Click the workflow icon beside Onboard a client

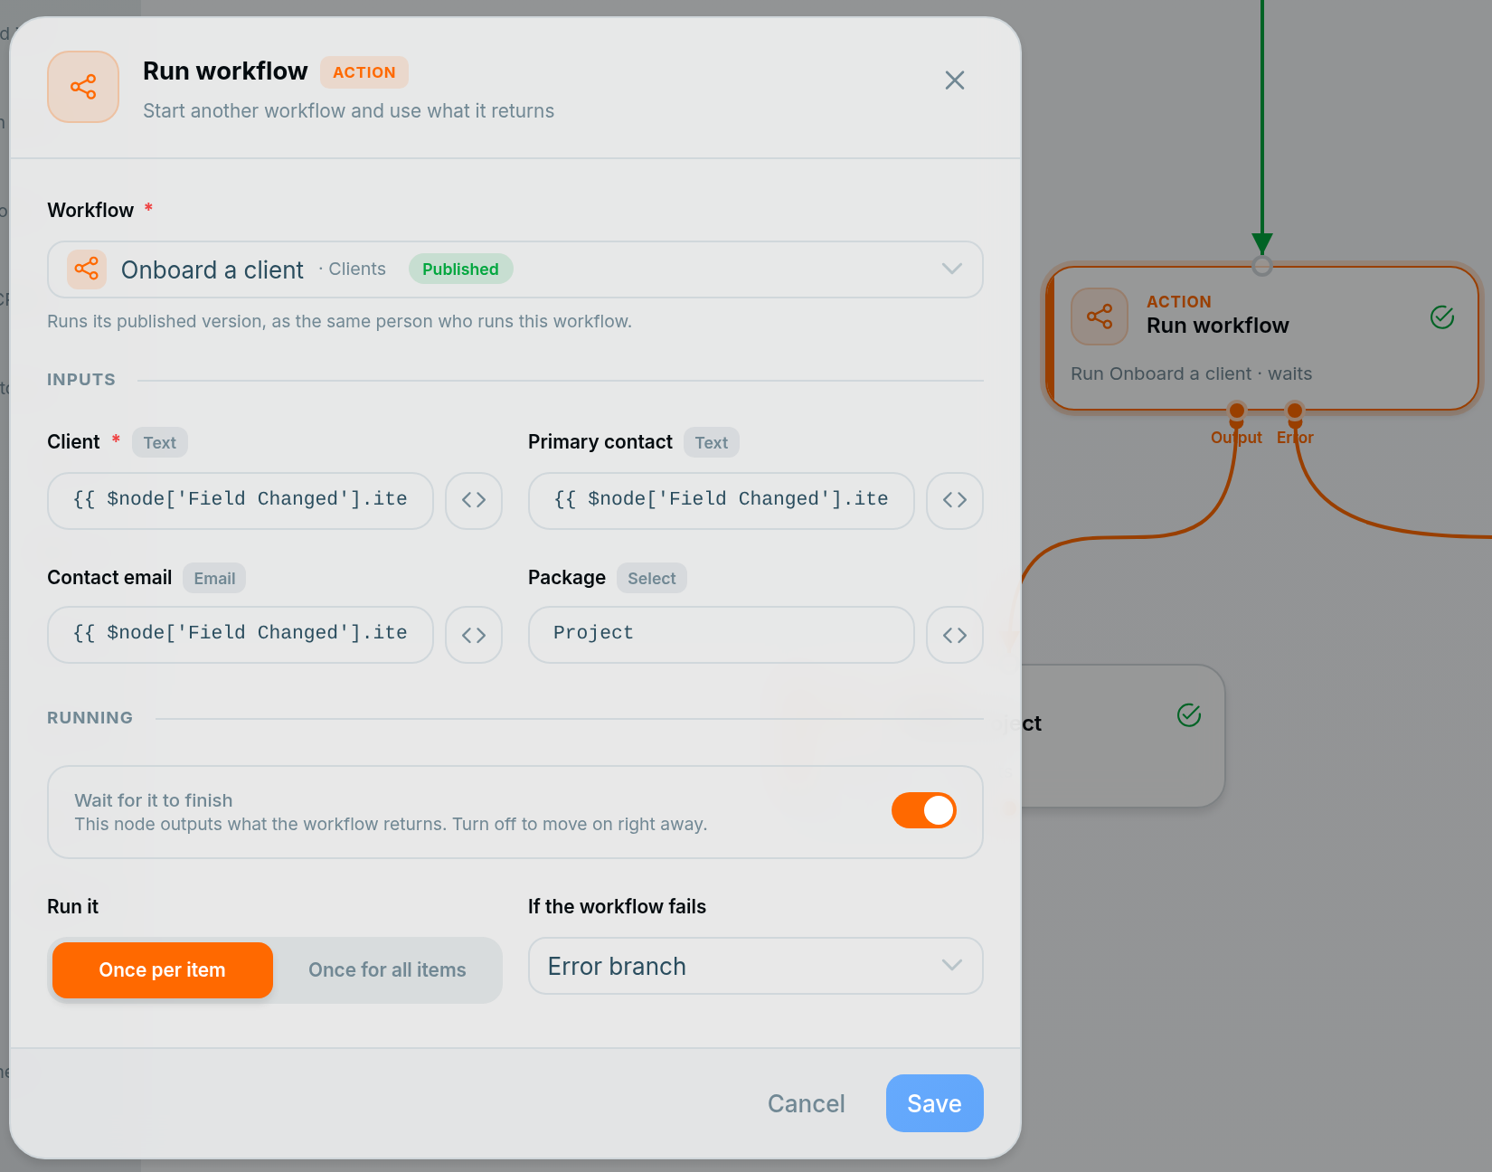(x=87, y=269)
